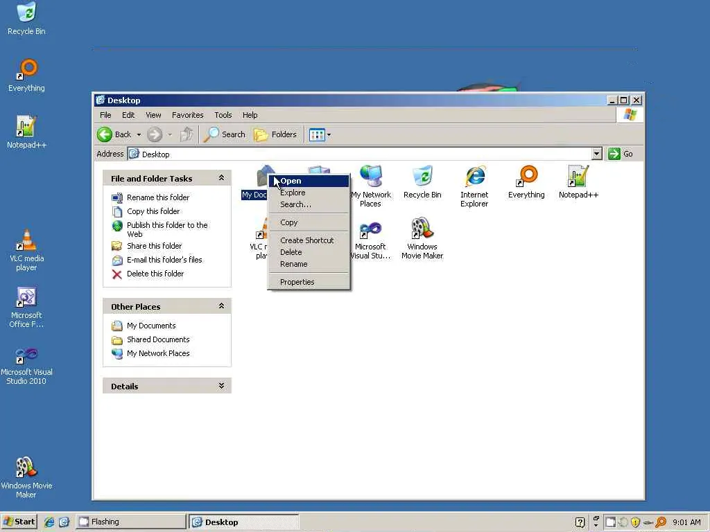Toggle the Folders pane button

click(275, 134)
